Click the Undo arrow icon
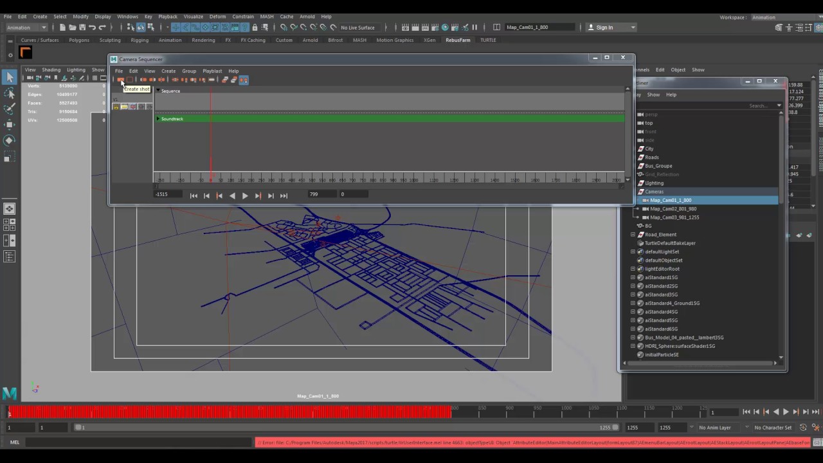823x463 pixels. [x=92, y=27]
